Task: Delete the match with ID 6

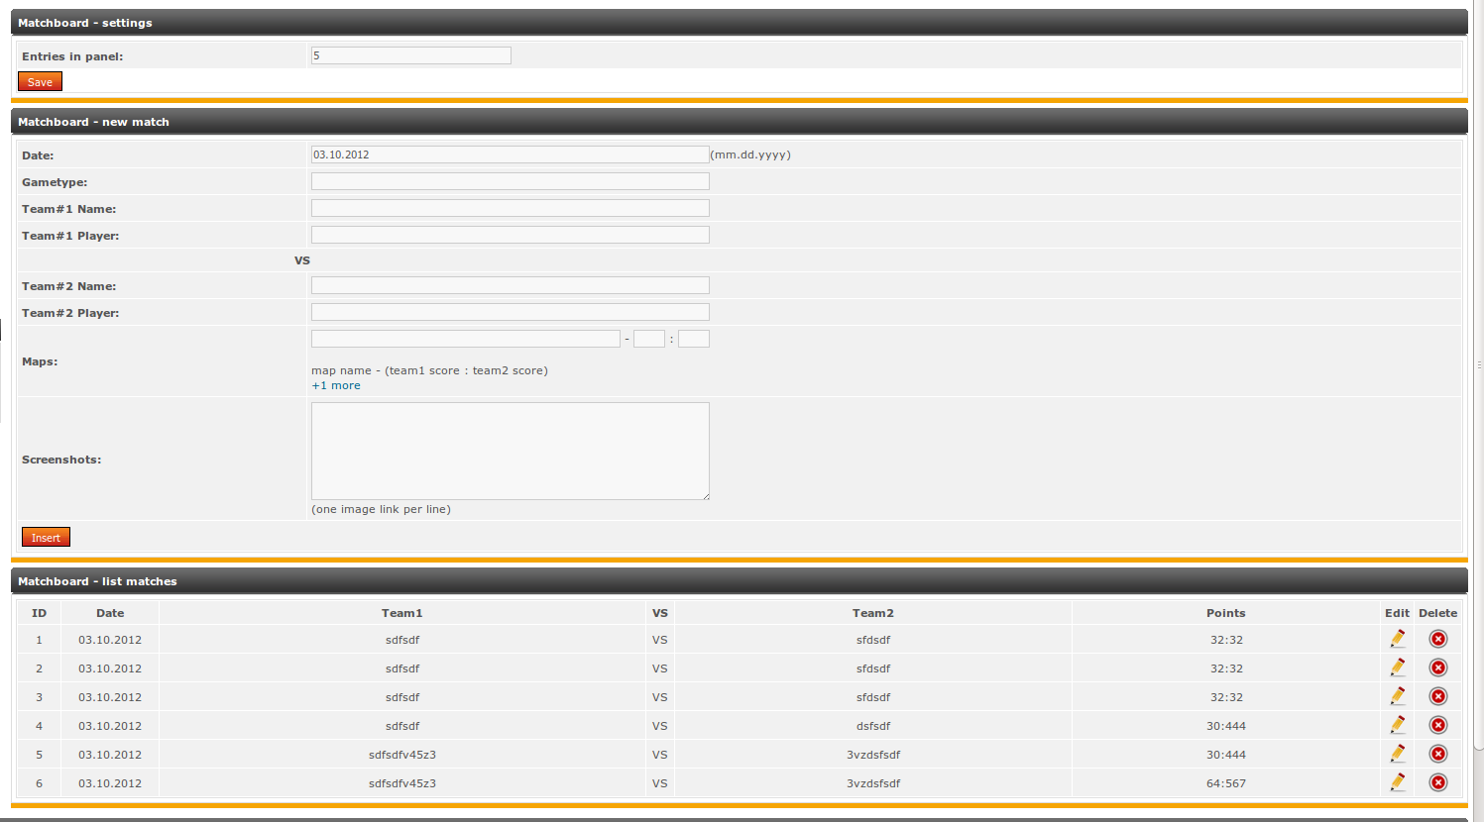Action: 1437,782
